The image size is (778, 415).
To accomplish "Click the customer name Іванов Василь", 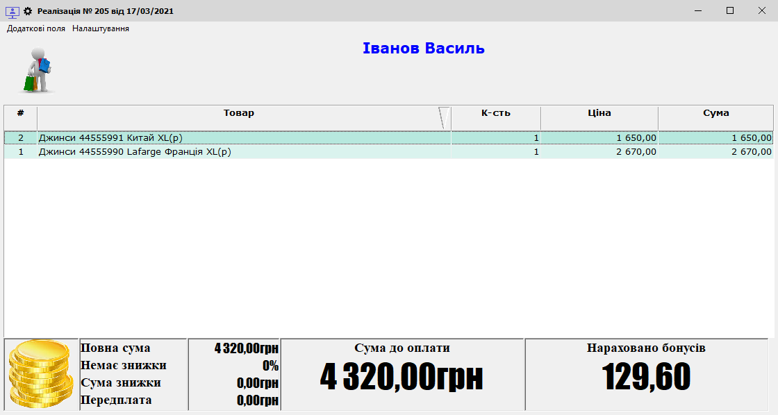I will (423, 49).
